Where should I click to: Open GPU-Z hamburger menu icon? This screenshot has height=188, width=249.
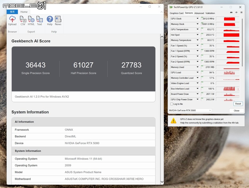[241, 12]
